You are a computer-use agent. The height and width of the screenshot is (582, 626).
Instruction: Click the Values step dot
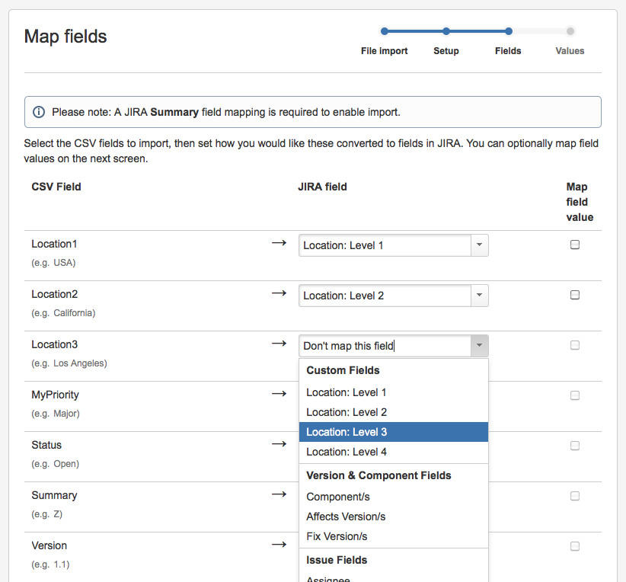[570, 31]
